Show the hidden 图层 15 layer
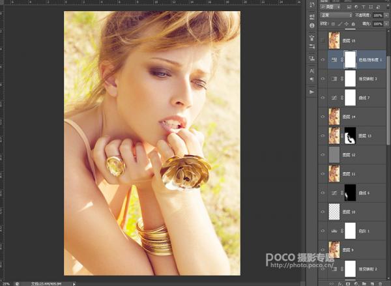The image size is (391, 286). tap(323, 40)
